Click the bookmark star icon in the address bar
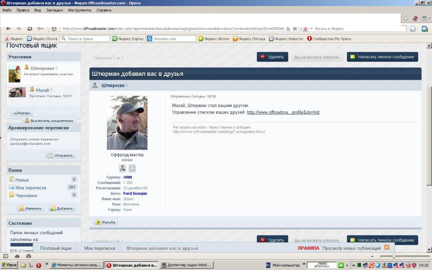This screenshot has width=432, height=270. coord(295,29)
